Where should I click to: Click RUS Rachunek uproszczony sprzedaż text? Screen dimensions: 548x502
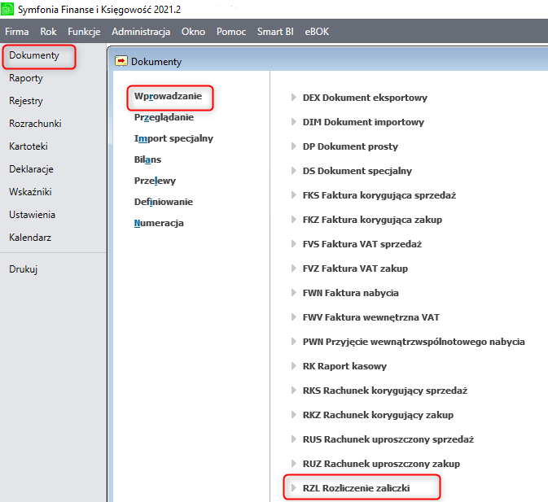coord(388,439)
